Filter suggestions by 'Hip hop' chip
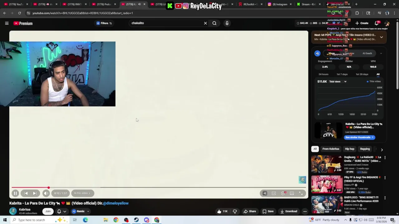Viewport: 399px width, 224px height. coord(349,149)
